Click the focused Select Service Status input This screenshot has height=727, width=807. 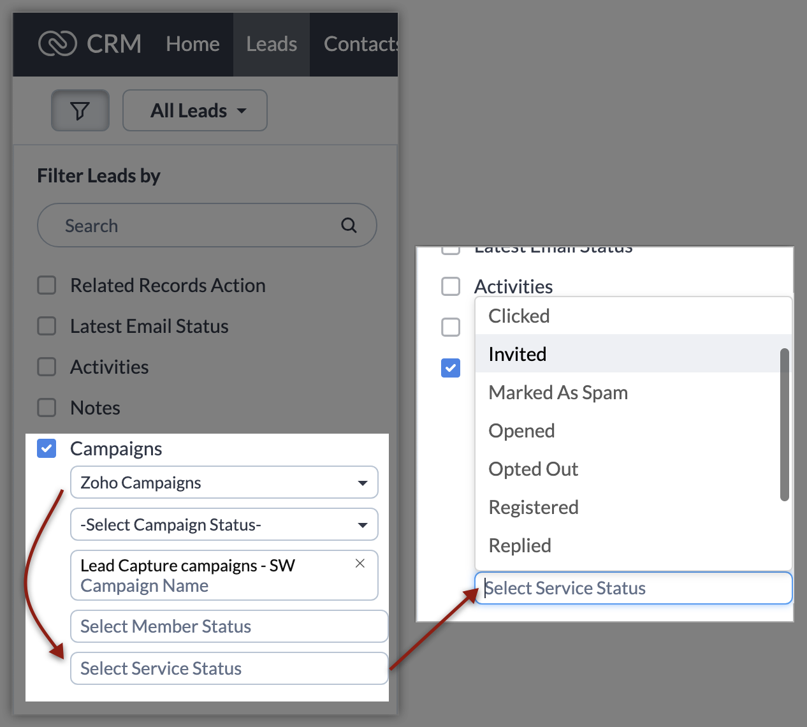pos(634,588)
